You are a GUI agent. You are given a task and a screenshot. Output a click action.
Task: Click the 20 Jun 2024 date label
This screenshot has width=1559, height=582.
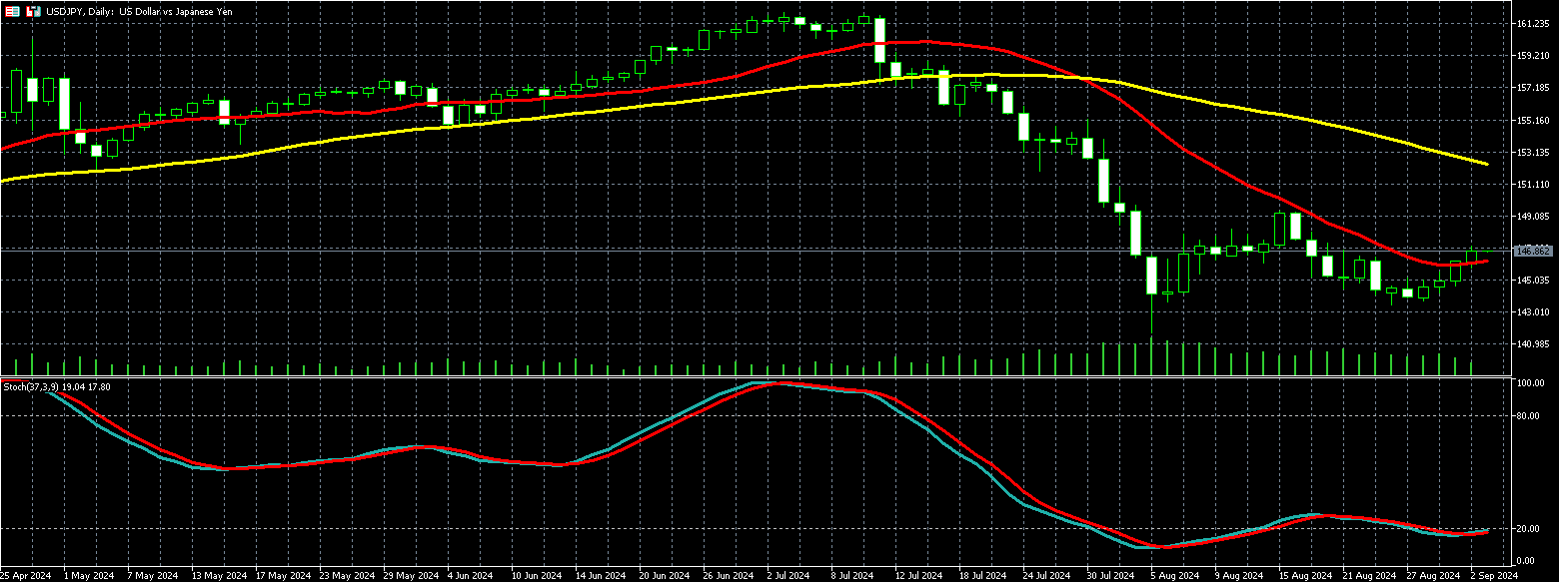(665, 576)
